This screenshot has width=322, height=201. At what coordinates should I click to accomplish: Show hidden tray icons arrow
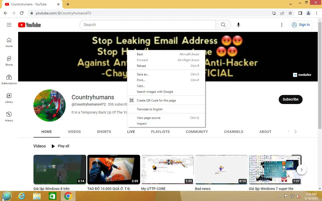click(280, 196)
